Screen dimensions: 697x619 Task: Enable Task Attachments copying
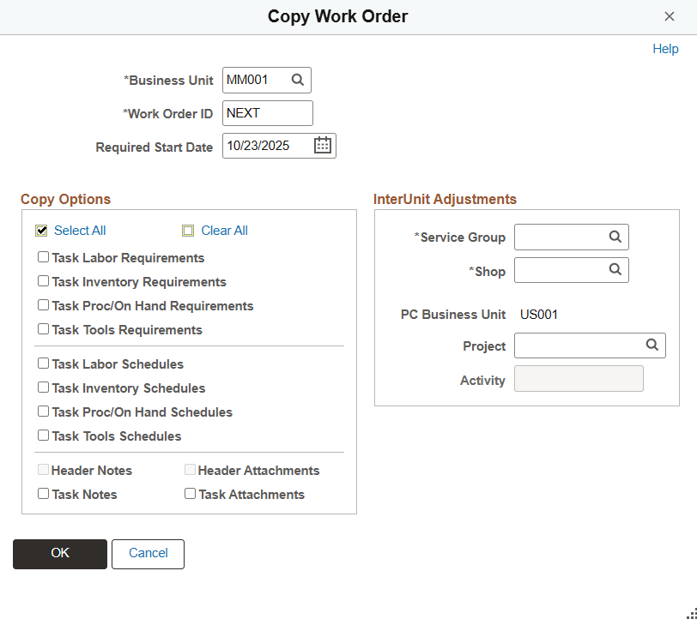pyautogui.click(x=190, y=493)
